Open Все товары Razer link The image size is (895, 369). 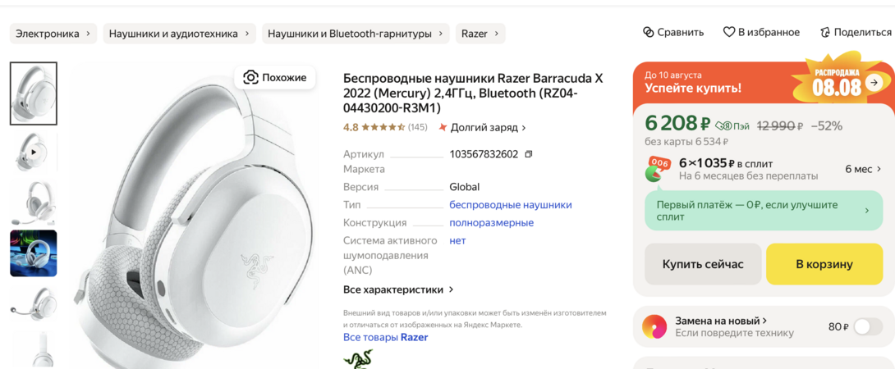pyautogui.click(x=385, y=337)
